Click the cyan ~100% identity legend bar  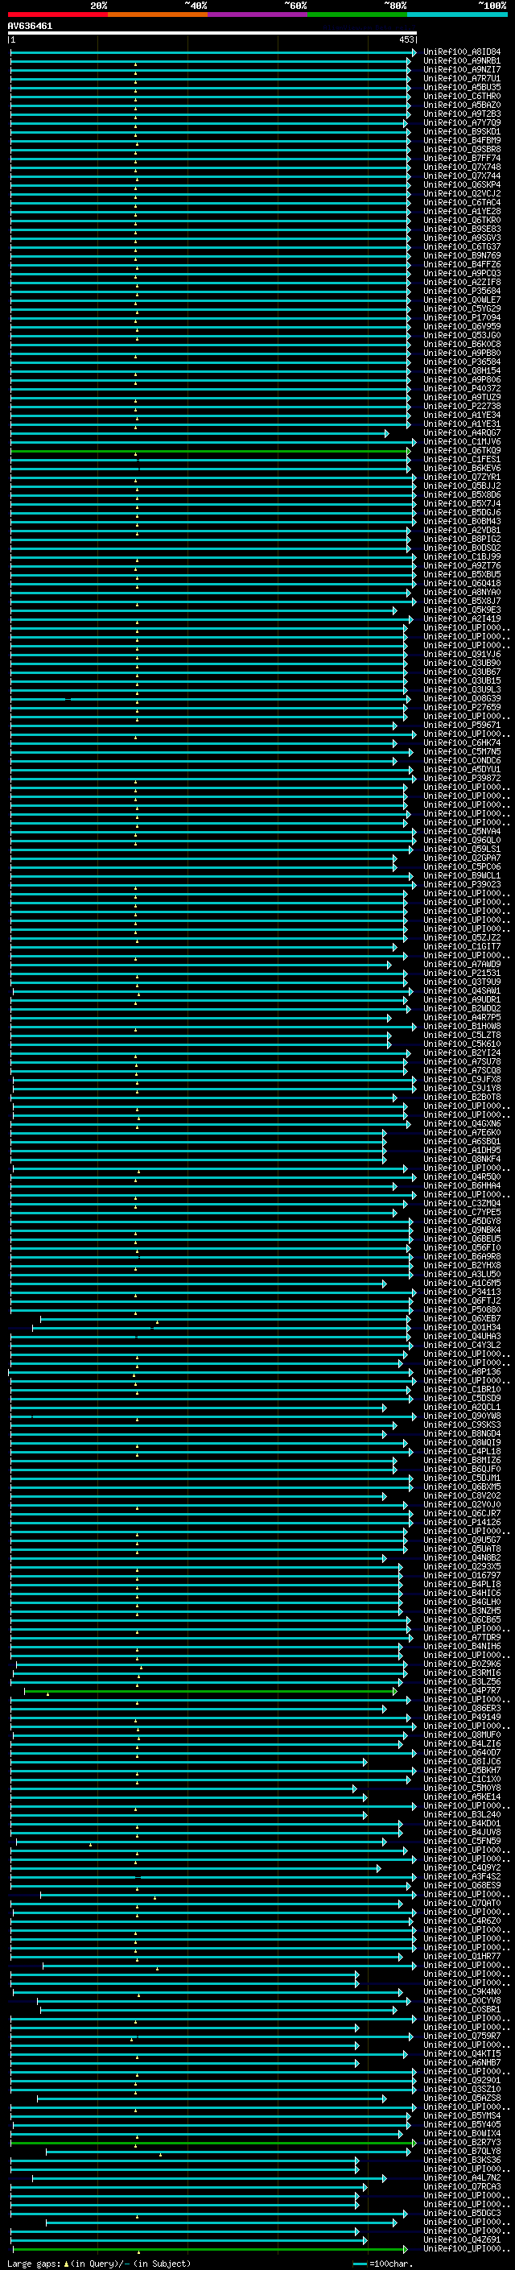click(457, 14)
